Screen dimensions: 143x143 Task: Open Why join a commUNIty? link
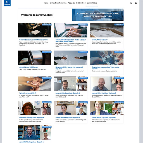coord(28,93)
